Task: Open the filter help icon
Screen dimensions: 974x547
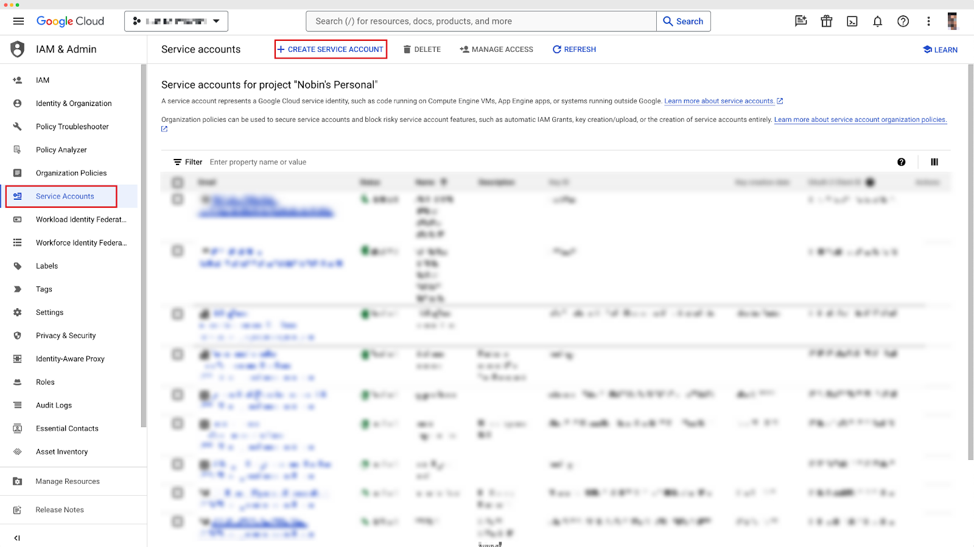Action: [x=902, y=162]
